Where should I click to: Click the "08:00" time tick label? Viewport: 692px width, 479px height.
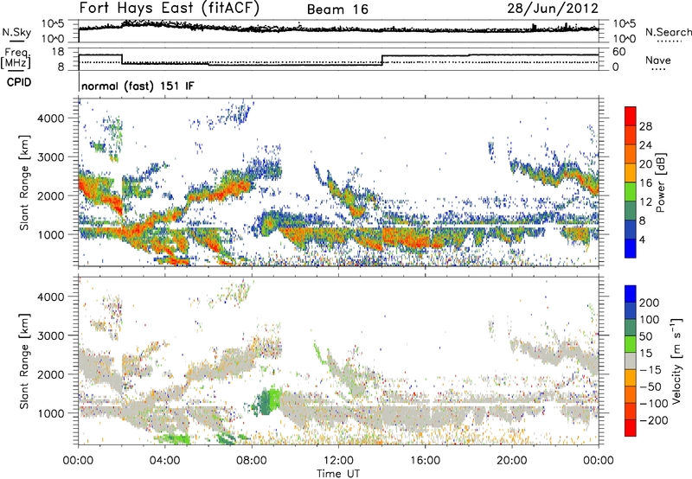click(252, 461)
